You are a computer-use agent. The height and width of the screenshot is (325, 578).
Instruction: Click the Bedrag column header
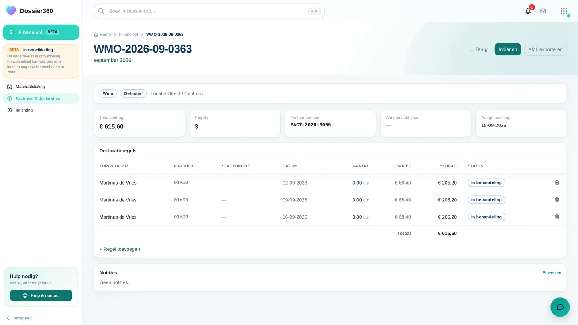tap(448, 166)
